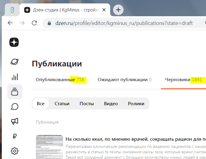Click the padlock site info icon
This screenshot has width=206, height=159.
click(49, 23)
